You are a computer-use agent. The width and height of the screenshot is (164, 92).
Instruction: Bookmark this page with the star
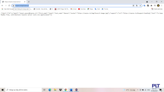[x=140, y=6]
